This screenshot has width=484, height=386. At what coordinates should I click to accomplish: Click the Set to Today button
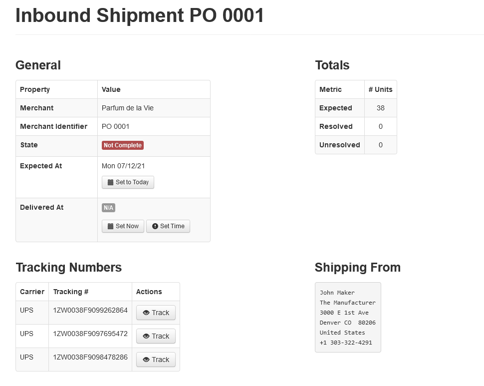pos(128,182)
